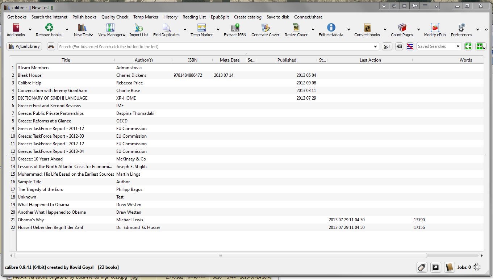Expand the Temp Marker dropdown arrow
The height and width of the screenshot is (280, 493).
pos(218,30)
